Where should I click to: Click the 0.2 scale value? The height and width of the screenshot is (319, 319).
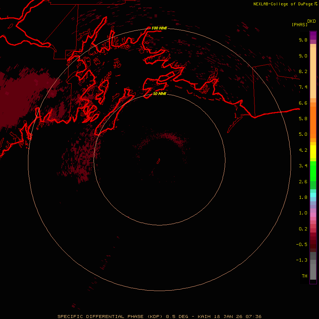click(303, 229)
